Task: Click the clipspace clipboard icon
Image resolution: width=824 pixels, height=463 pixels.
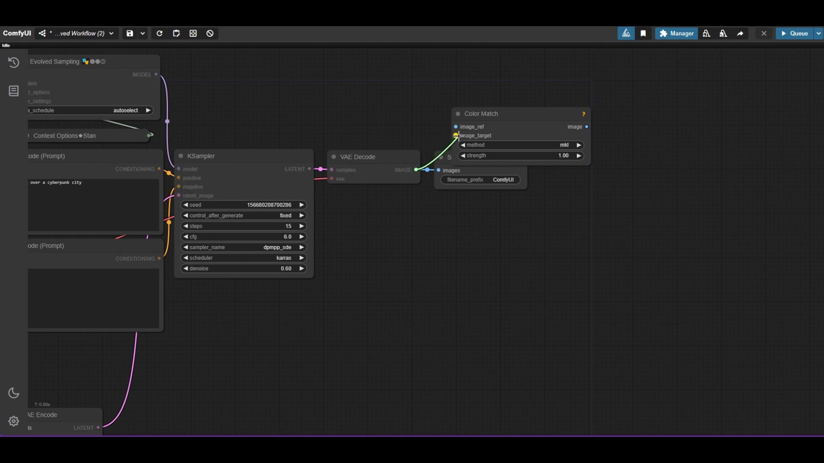Action: pyautogui.click(x=176, y=33)
